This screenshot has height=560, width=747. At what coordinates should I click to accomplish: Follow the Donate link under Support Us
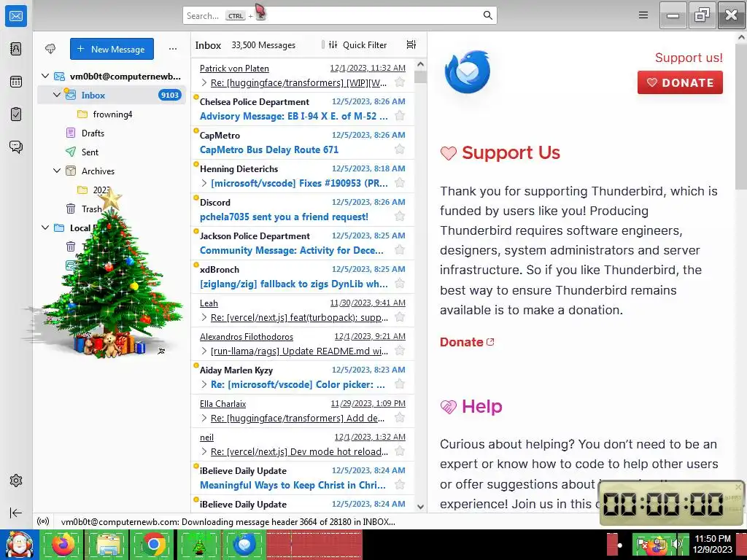coord(466,342)
